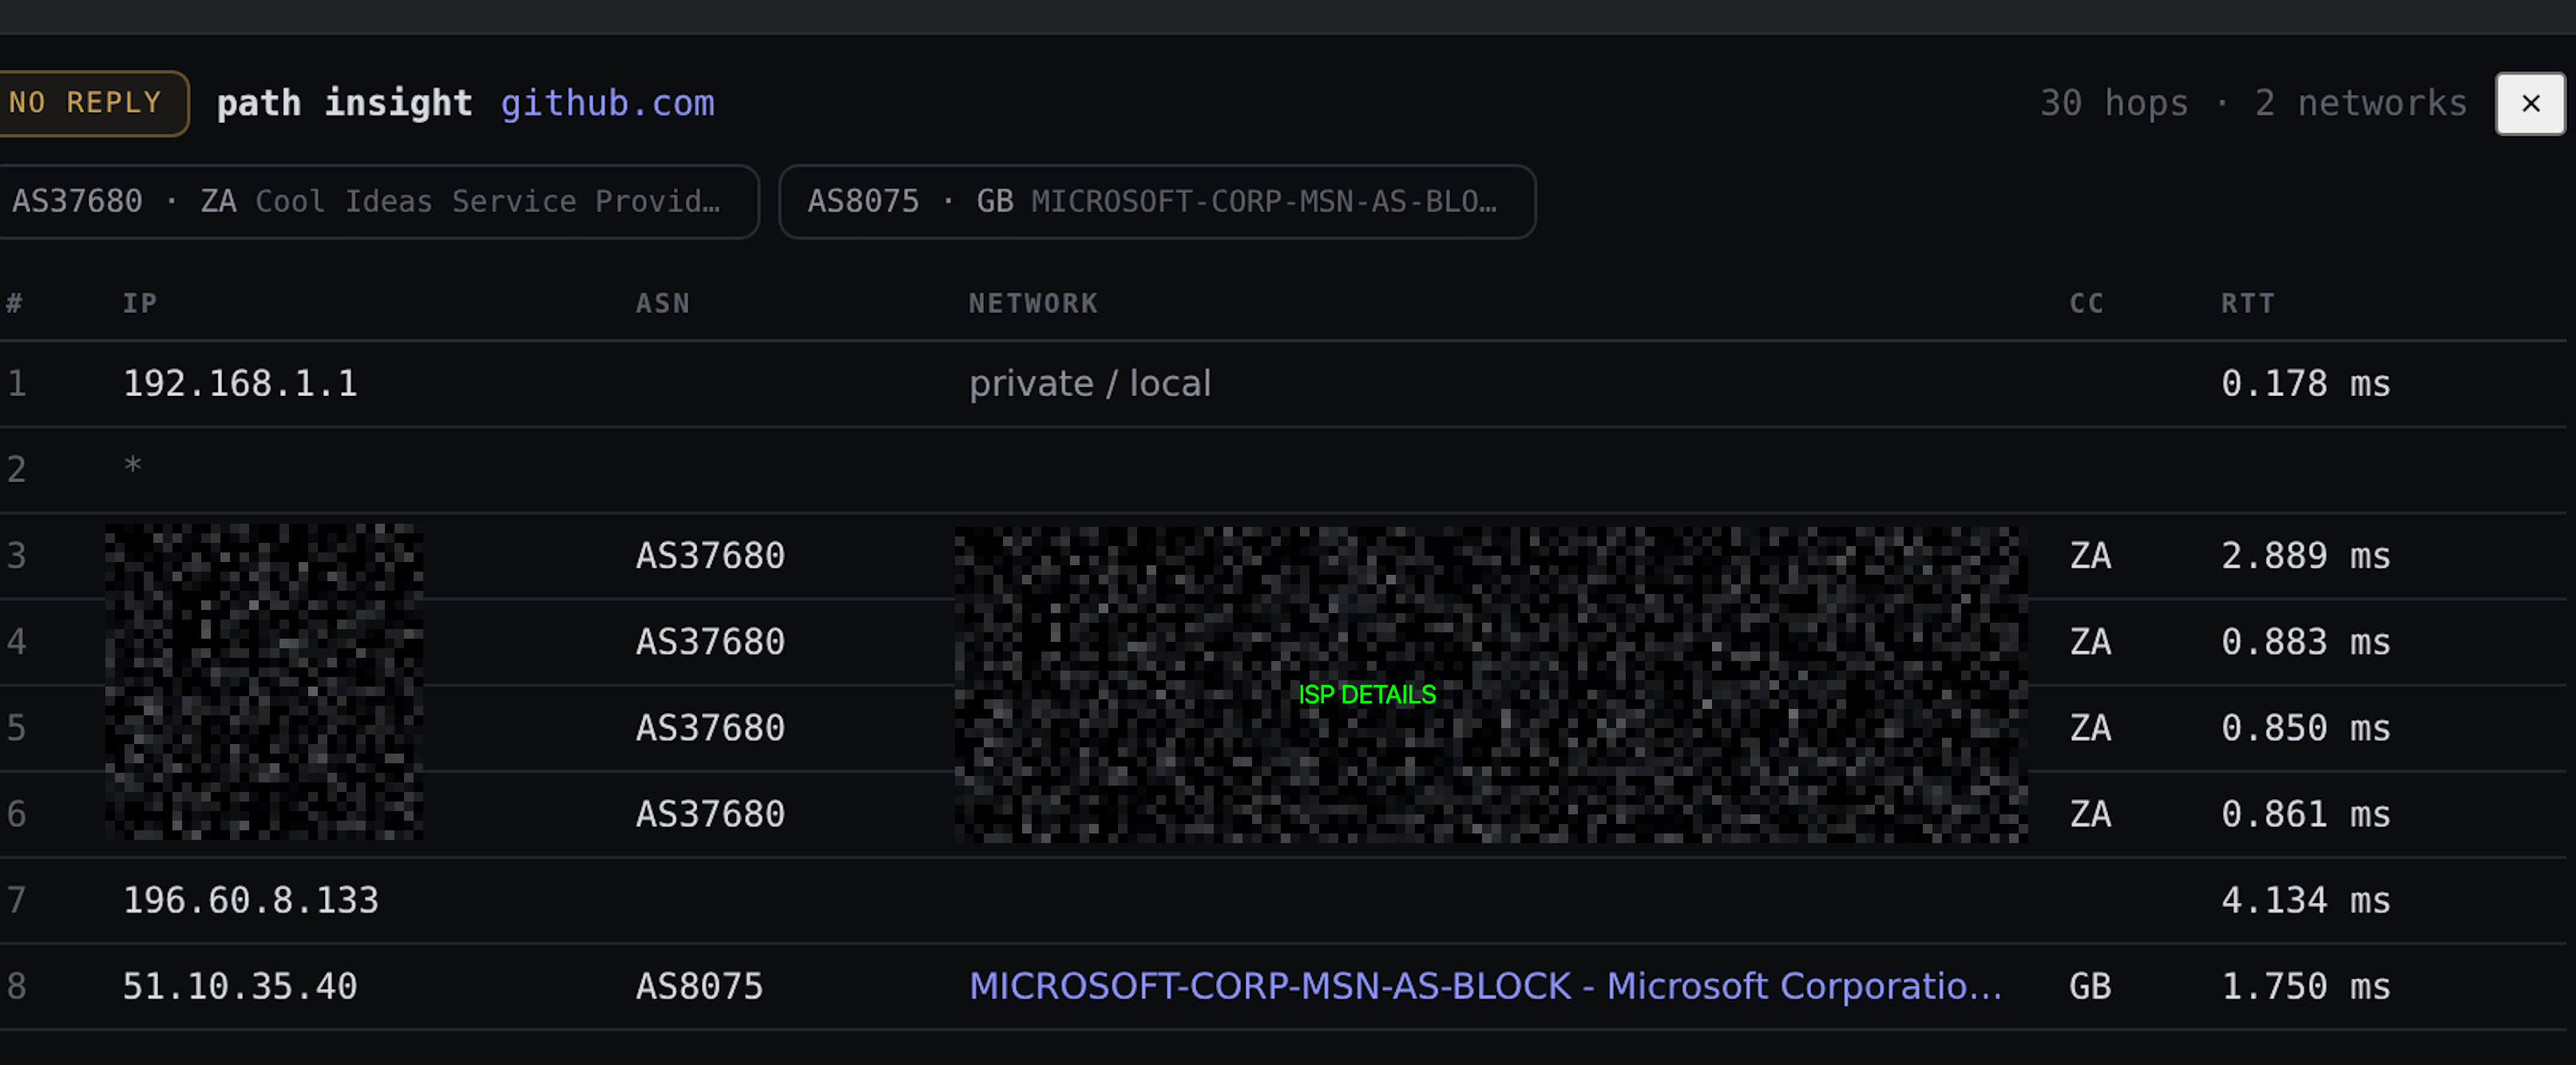Click the AS37680 cell in the 0.883 ms row

tap(710, 642)
